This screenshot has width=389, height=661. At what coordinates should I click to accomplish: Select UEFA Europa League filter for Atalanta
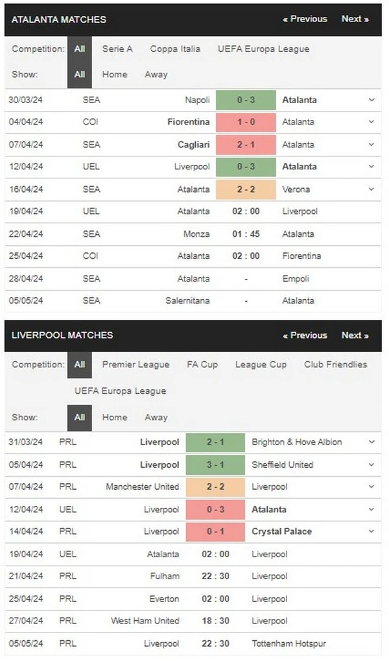tap(263, 49)
